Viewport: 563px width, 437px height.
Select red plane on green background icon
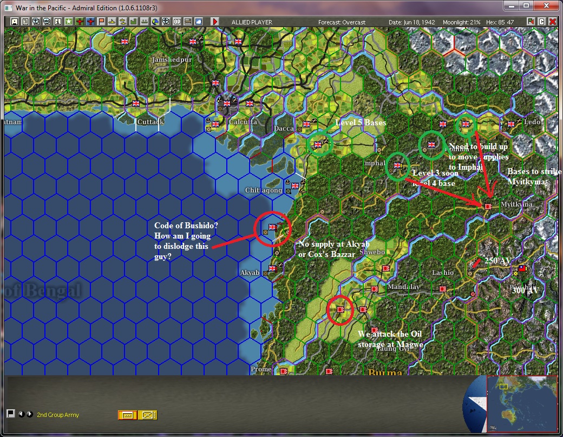80,22
